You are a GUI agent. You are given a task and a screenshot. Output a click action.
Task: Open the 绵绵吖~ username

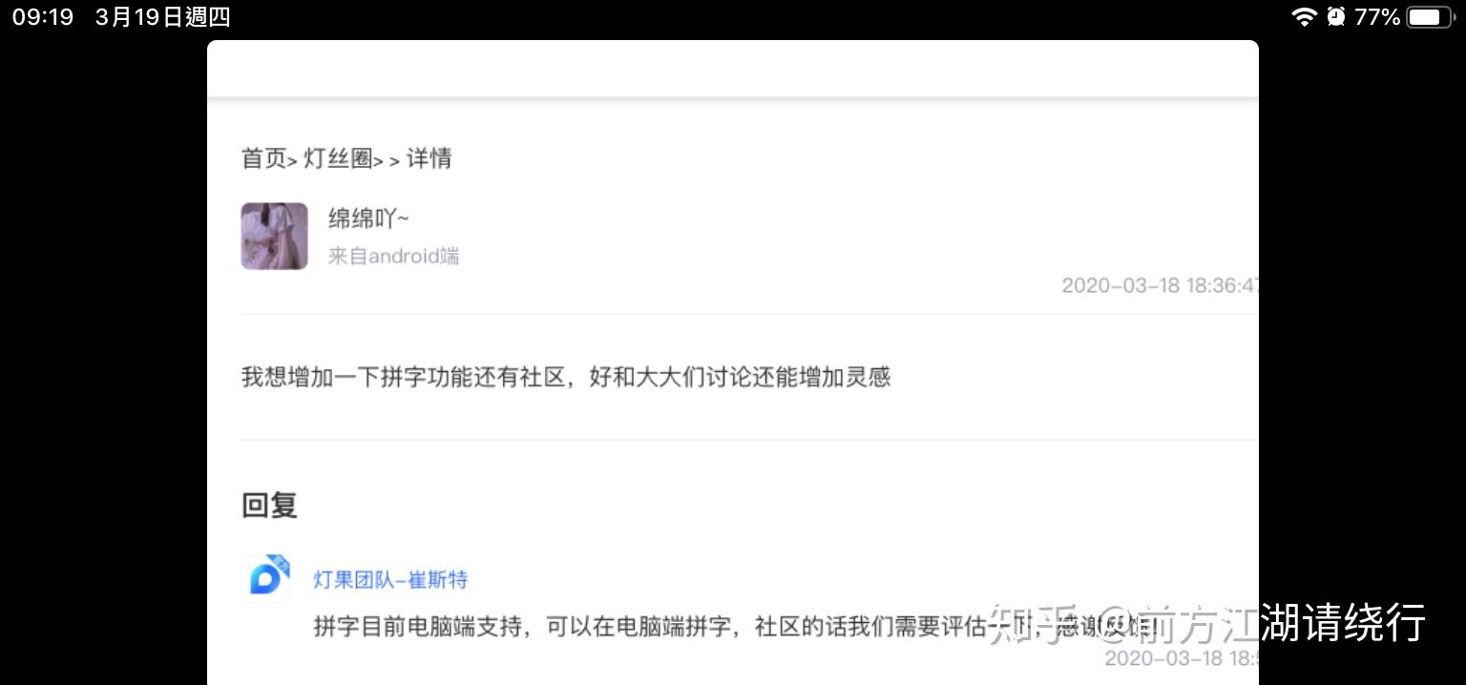[368, 218]
